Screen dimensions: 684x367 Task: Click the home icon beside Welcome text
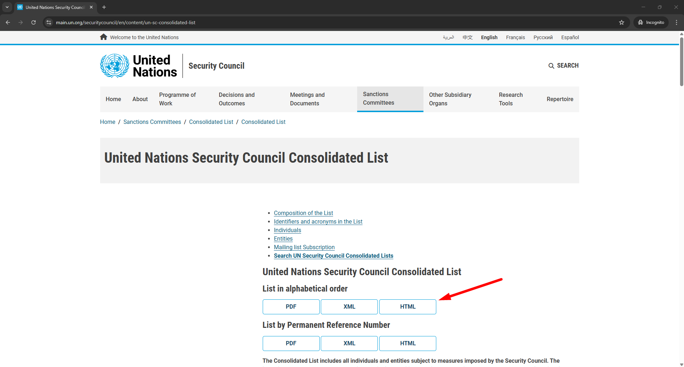[104, 37]
